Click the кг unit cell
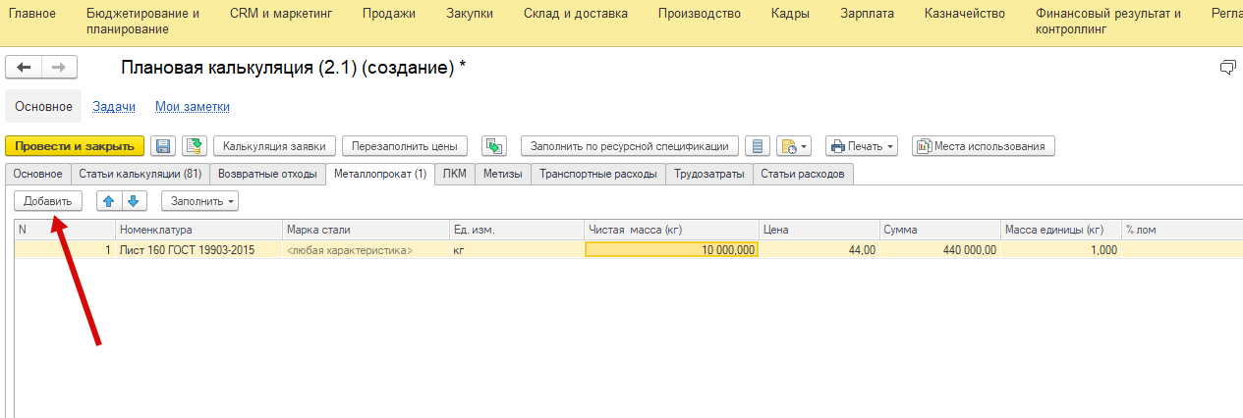Viewport: 1243px width, 418px height. (516, 250)
